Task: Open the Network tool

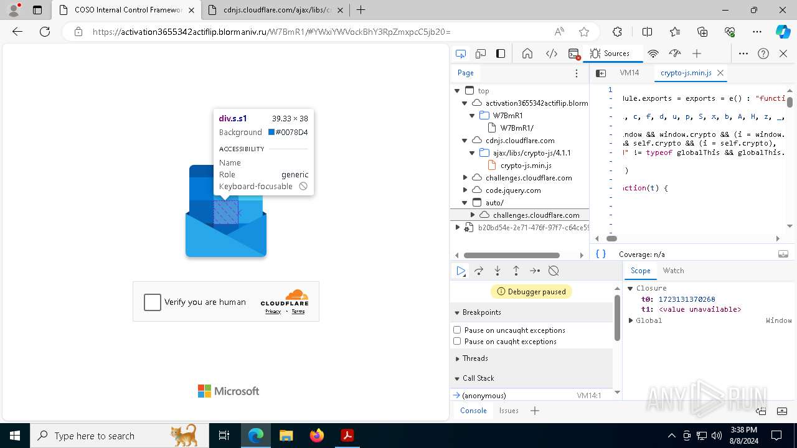Action: tap(653, 54)
